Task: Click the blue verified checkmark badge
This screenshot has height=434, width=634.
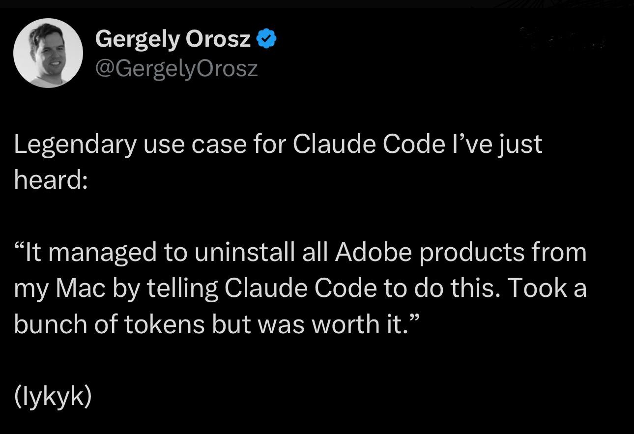Action: pos(266,38)
